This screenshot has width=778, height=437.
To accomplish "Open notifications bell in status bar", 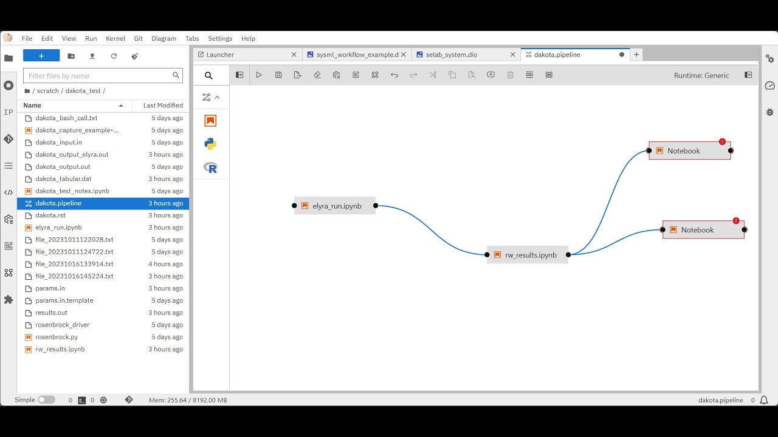I will coord(764,400).
